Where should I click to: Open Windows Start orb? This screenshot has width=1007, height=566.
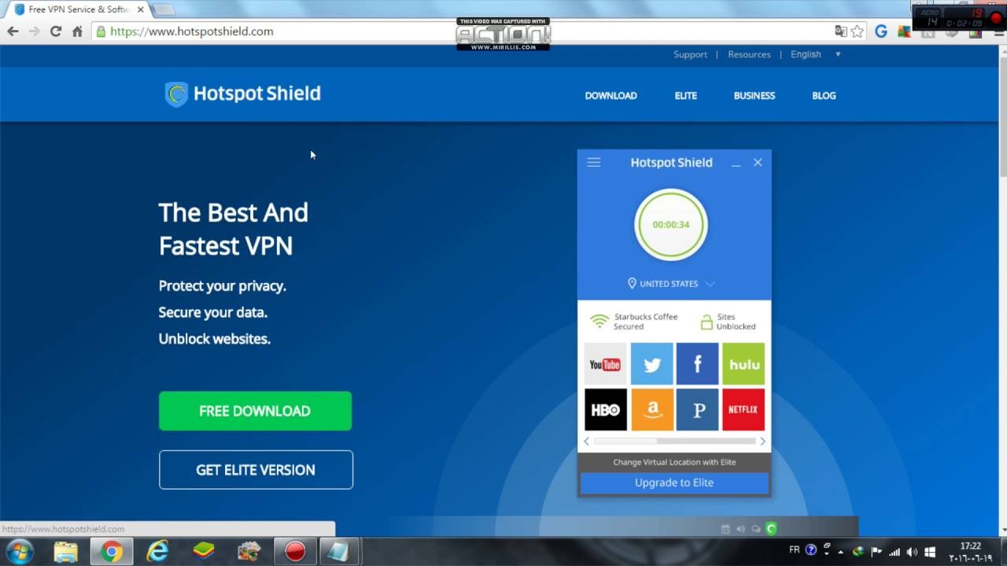[x=19, y=552]
